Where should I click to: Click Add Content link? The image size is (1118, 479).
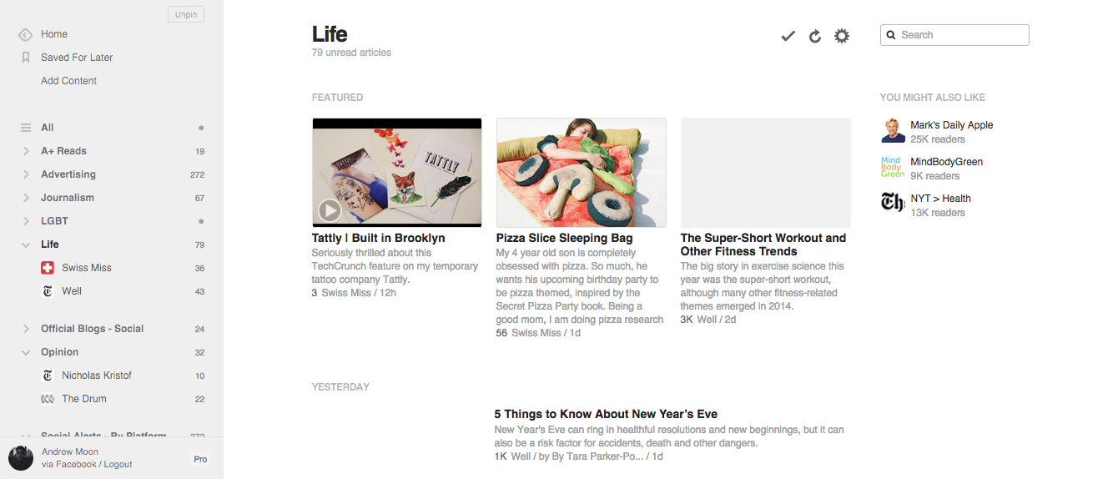click(x=69, y=81)
